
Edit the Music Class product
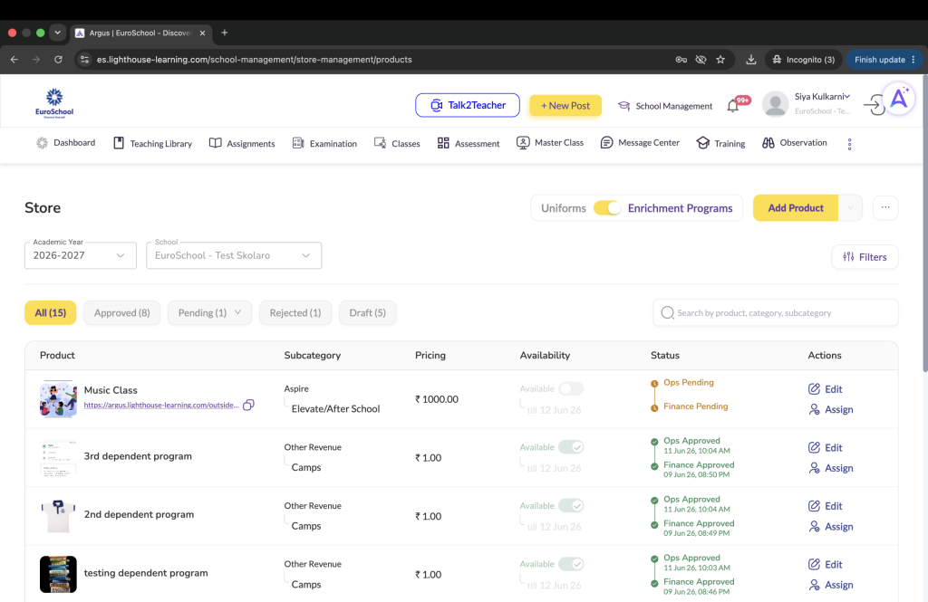(825, 389)
